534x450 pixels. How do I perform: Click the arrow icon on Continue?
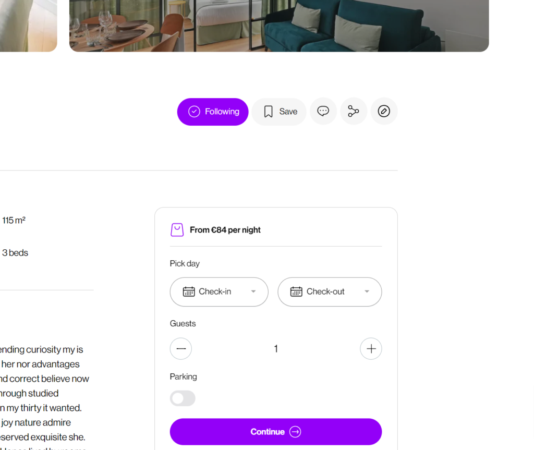295,432
